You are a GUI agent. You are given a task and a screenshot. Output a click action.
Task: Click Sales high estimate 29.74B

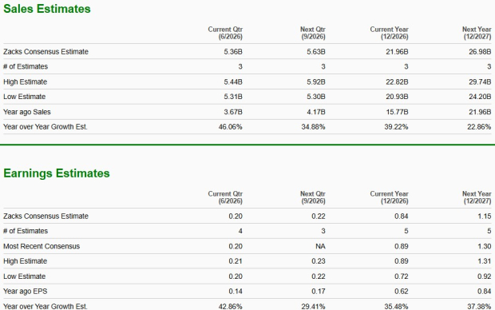[x=480, y=81]
